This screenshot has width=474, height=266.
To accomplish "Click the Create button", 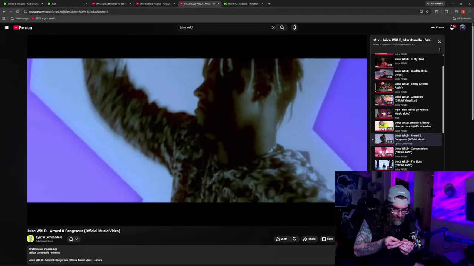I will click(437, 27).
